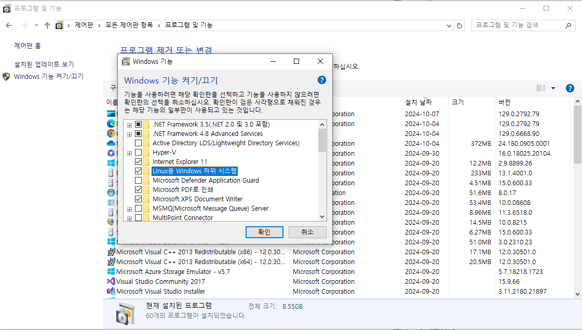
Task: Click the shield icon beside Windows features link
Action: point(6,77)
